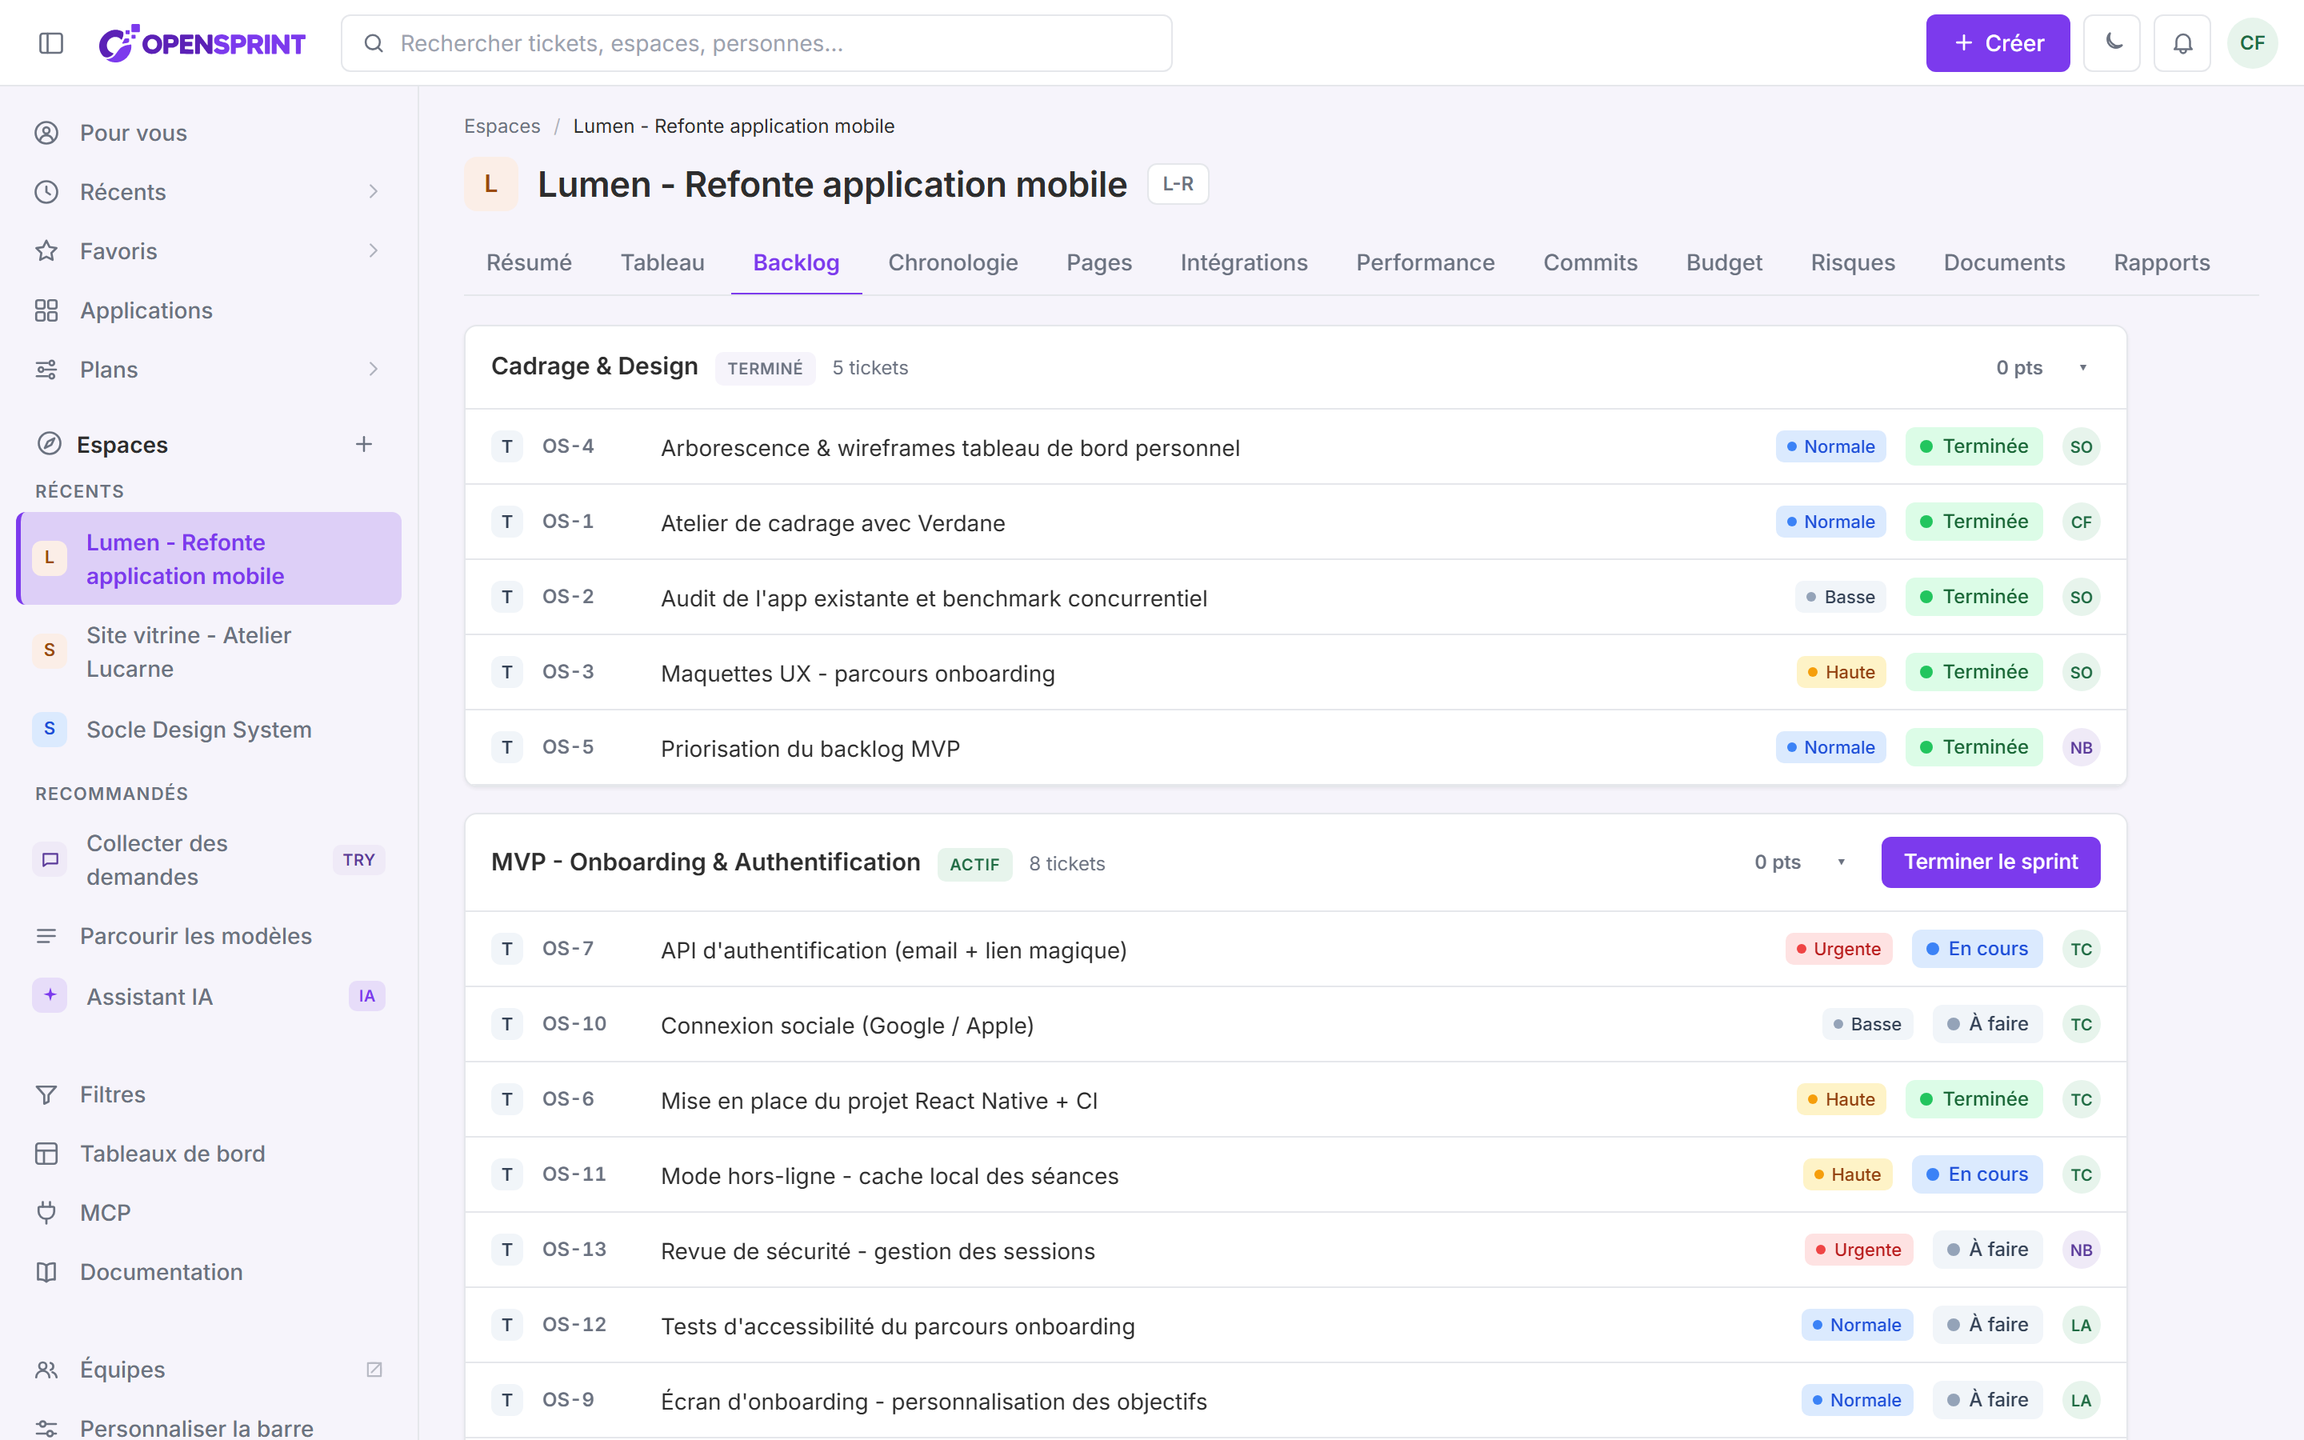Open Assistant IA sparkle item
The width and height of the screenshot is (2304, 1440).
pos(210,996)
